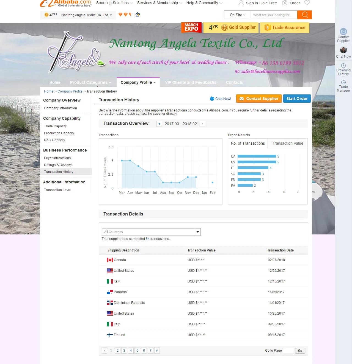Viewport: 352px width, 364px height.
Task: Click the 4YR Gold Supplier badge
Action: click(231, 27)
